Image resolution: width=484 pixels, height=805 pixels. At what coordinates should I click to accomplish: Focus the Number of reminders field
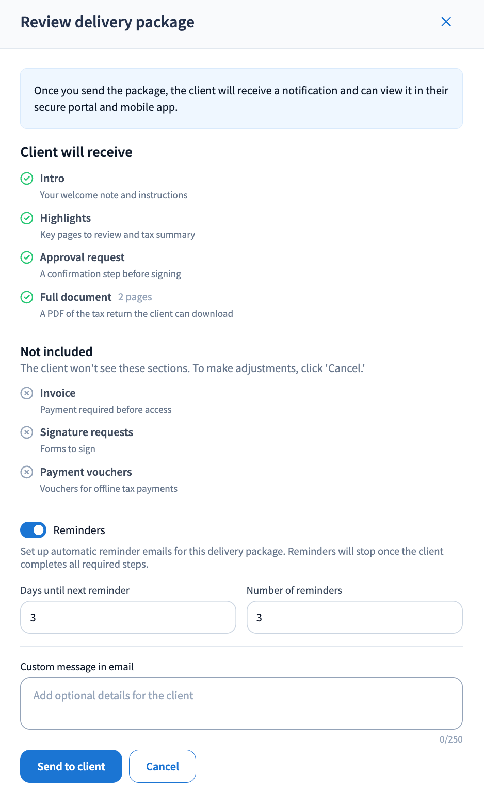(354, 617)
